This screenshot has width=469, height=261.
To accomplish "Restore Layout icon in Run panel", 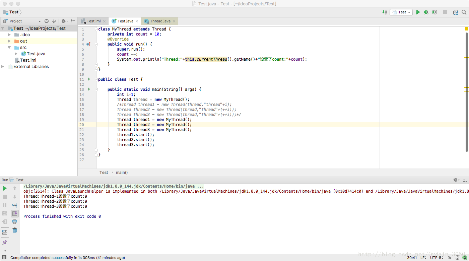I will point(5,232).
